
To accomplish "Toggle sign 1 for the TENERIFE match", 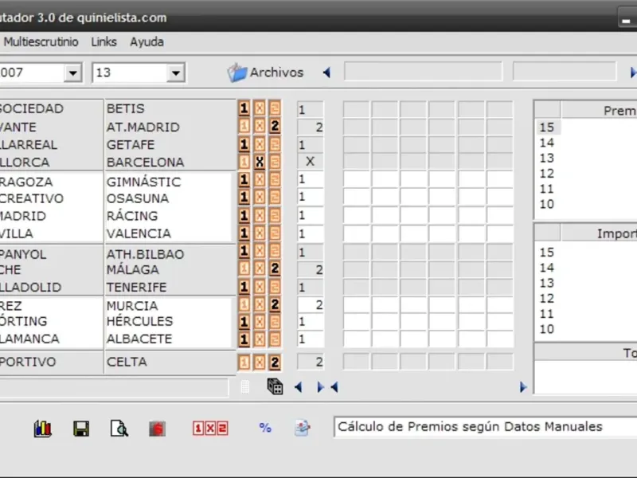I will tap(244, 287).
